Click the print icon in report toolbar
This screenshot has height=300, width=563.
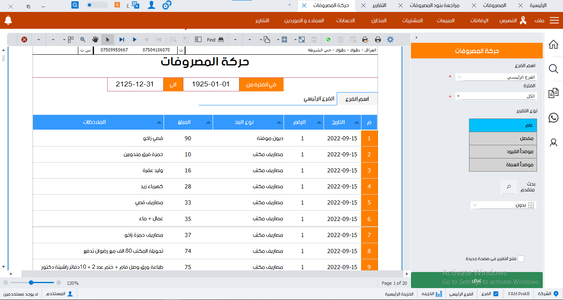click(378, 40)
